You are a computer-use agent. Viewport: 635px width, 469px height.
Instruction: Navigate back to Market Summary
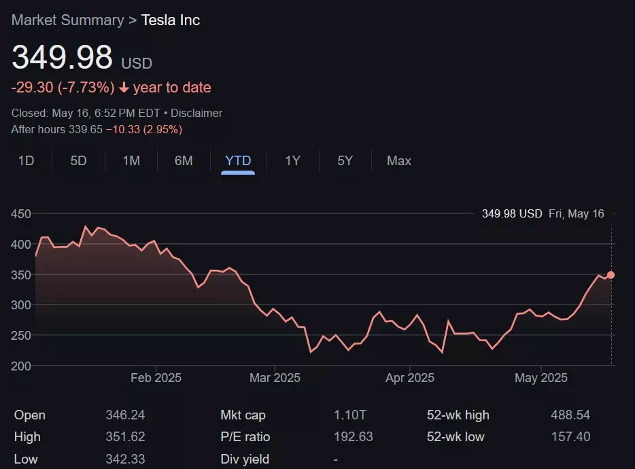(67, 20)
